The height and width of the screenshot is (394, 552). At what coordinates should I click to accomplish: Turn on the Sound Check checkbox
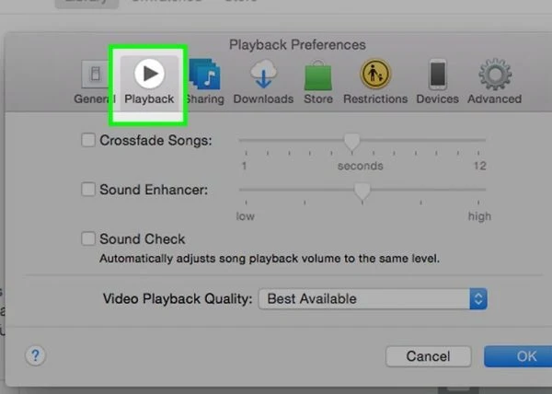click(x=88, y=238)
